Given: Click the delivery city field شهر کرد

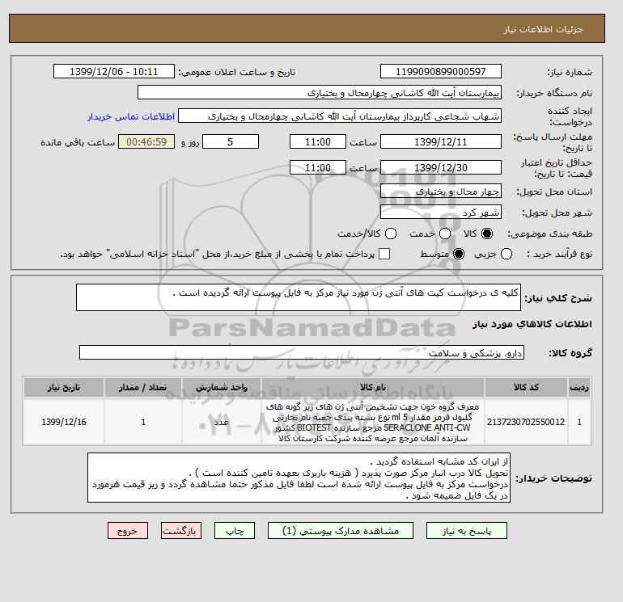Looking at the screenshot, I should coord(441,212).
